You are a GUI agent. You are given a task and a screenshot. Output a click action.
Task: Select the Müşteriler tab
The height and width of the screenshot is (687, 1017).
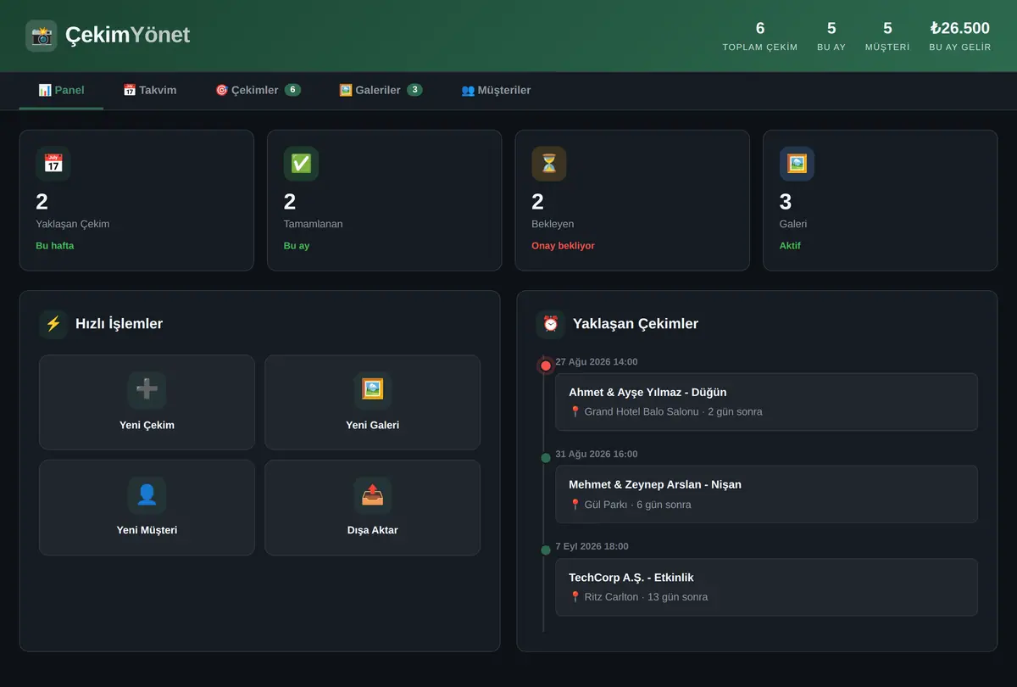point(496,90)
